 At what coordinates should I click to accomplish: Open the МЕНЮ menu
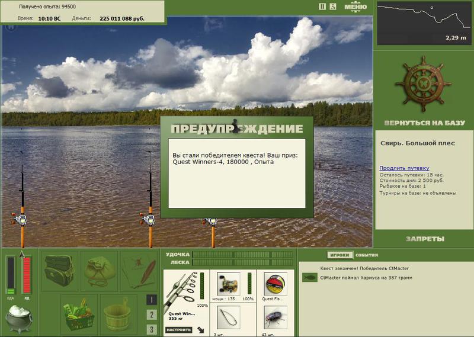click(x=355, y=7)
